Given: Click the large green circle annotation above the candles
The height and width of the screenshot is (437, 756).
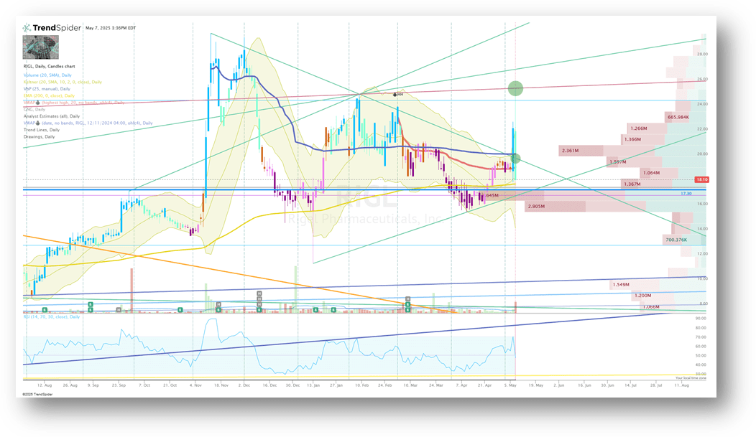Looking at the screenshot, I should (x=515, y=88).
